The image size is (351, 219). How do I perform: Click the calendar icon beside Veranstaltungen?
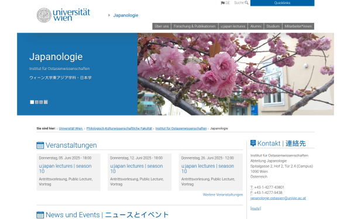tap(40, 145)
